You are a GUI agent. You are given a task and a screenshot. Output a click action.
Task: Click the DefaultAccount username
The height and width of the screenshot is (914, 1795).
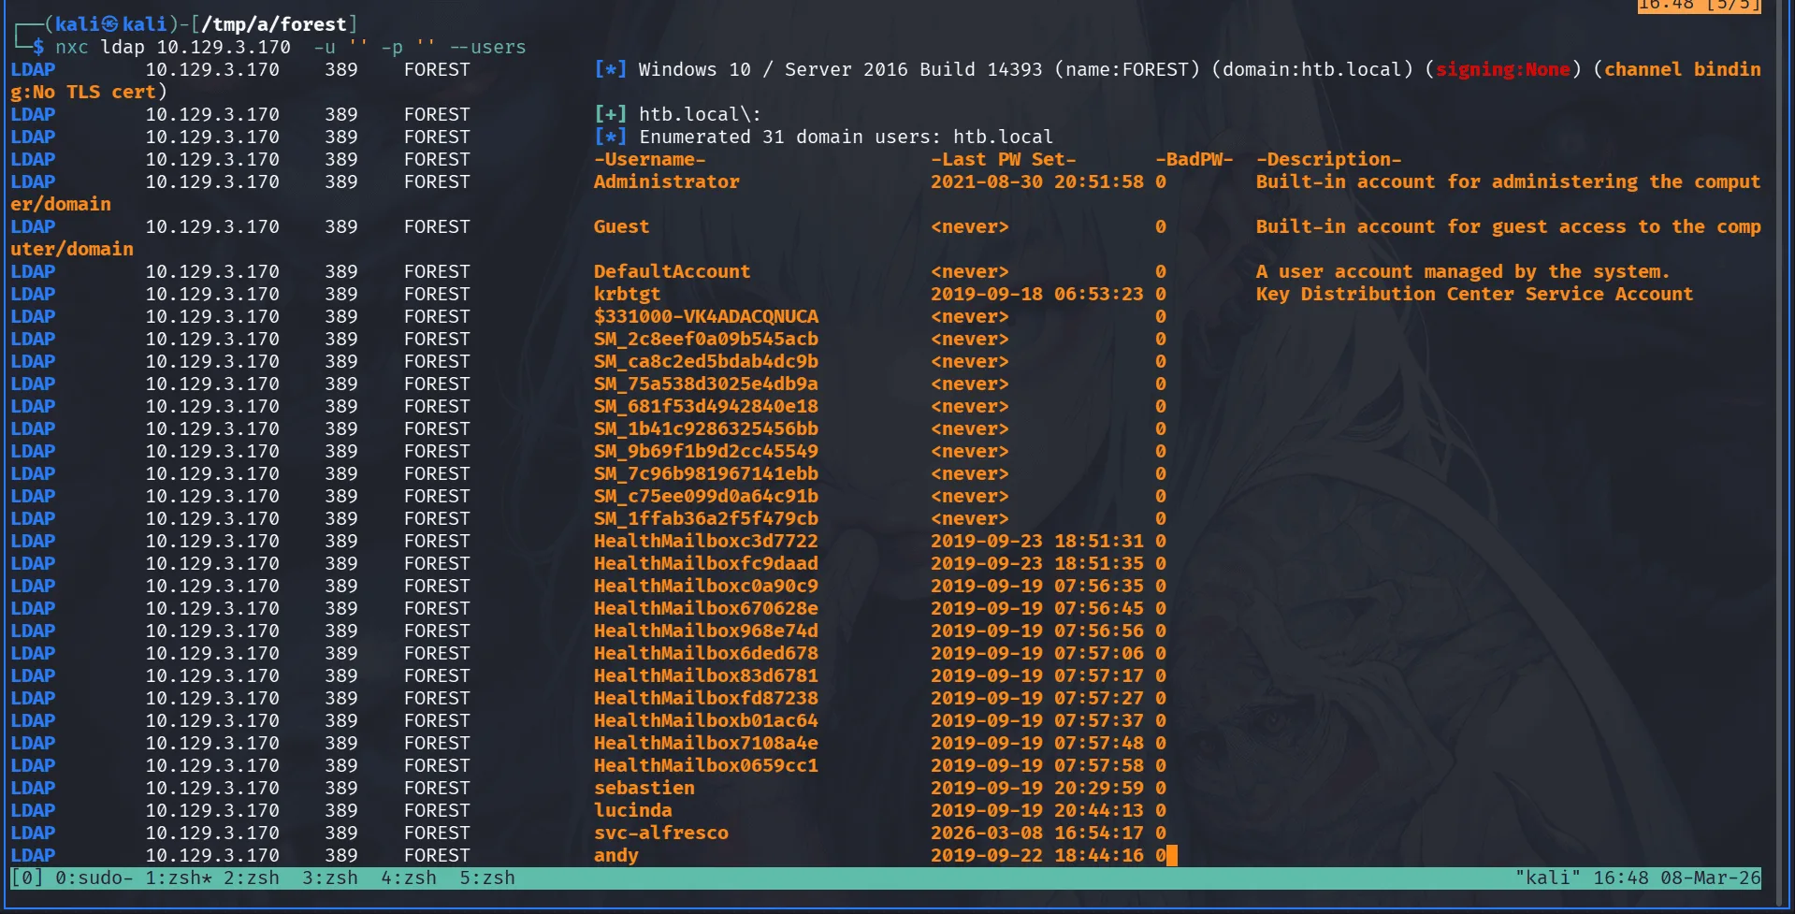[672, 271]
